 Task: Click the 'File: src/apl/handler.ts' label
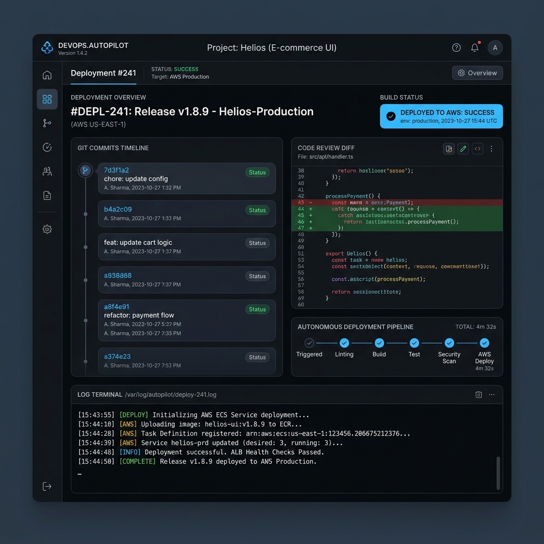pos(325,157)
